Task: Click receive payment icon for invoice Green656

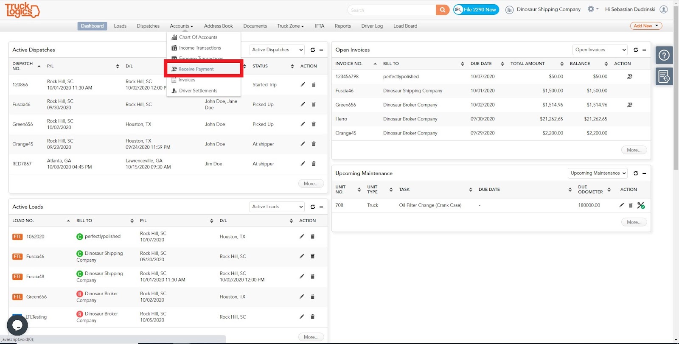Action: (x=630, y=105)
